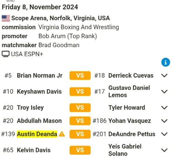Click the warning triangle beside Austin Deanda

click(x=62, y=134)
